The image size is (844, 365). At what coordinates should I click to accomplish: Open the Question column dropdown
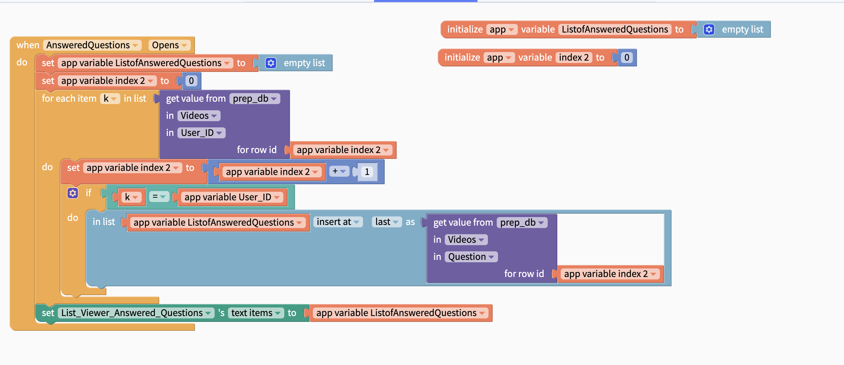471,257
